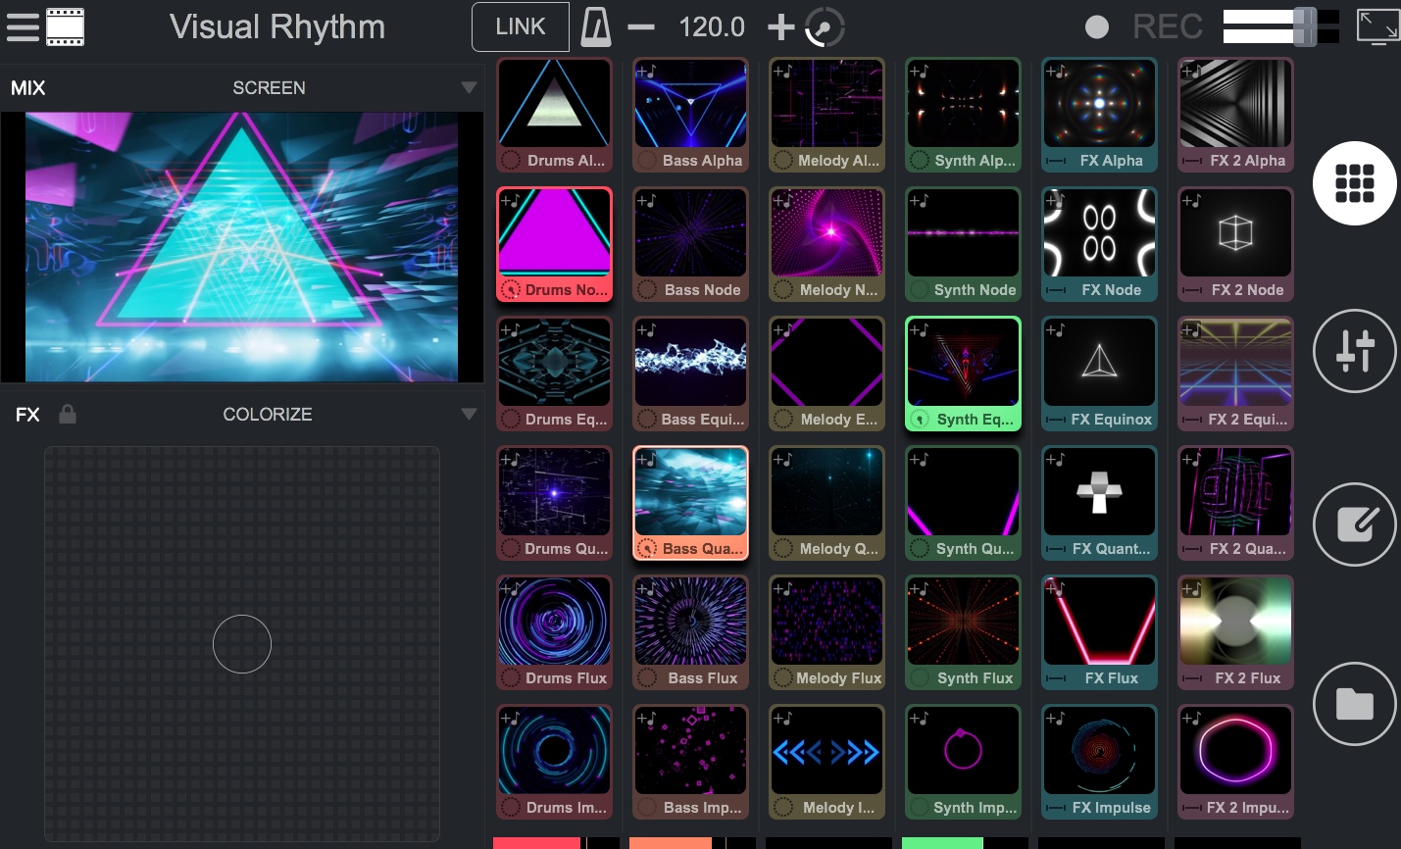Launch the Melody Impulse arrows clip

(x=827, y=762)
